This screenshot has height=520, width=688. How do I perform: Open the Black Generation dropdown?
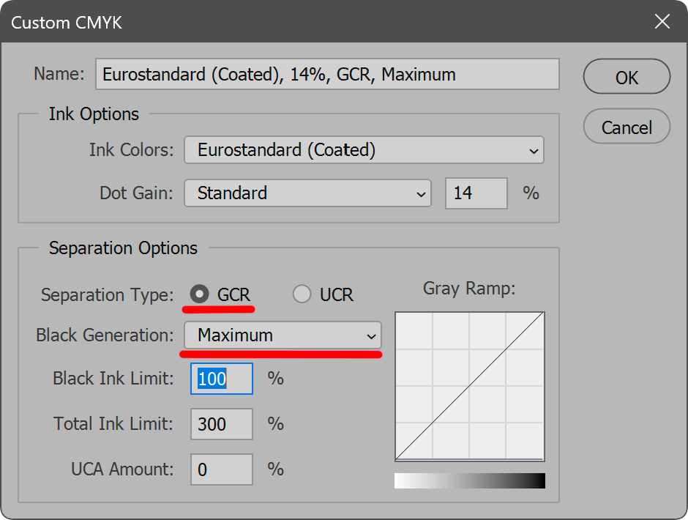click(282, 335)
